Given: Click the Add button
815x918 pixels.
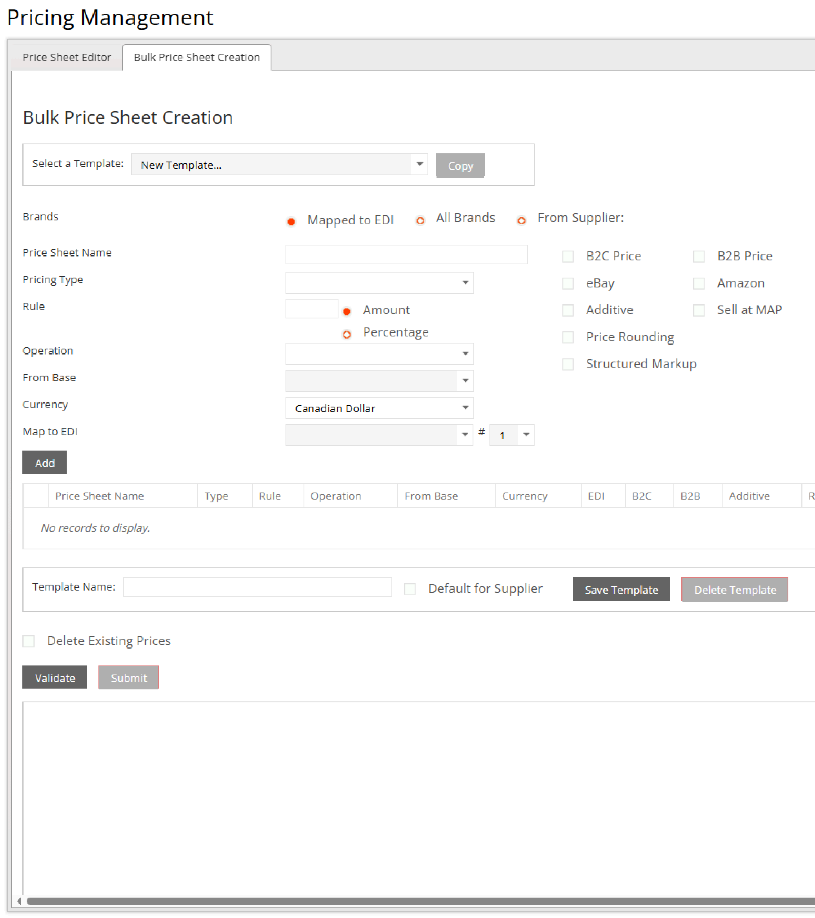Looking at the screenshot, I should tap(44, 463).
